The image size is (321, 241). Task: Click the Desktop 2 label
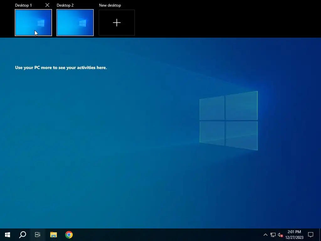pos(65,5)
